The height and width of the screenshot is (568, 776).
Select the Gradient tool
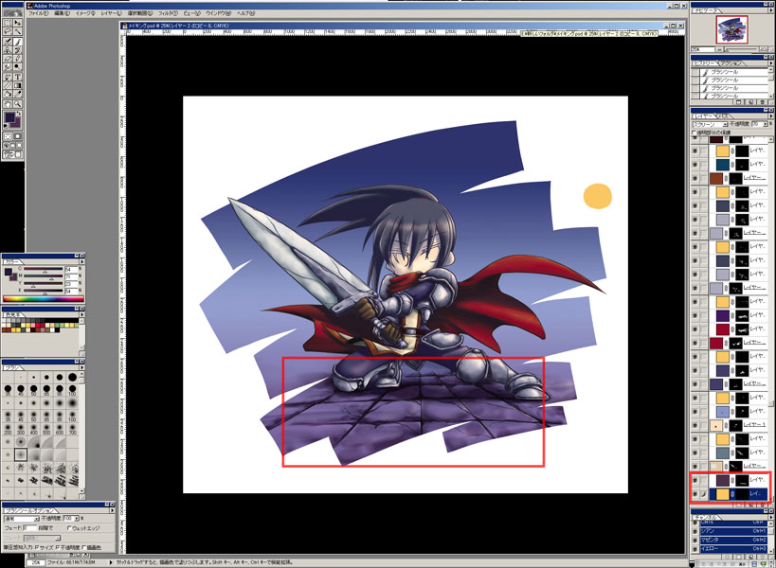pos(19,84)
